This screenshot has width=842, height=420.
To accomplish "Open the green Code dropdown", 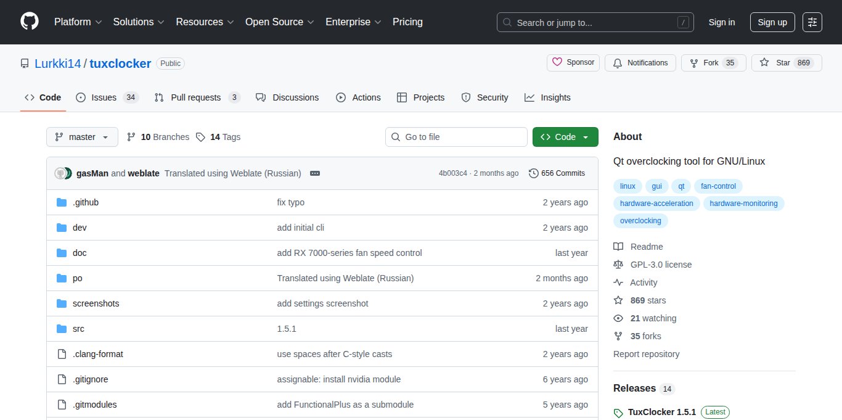I will pos(565,137).
